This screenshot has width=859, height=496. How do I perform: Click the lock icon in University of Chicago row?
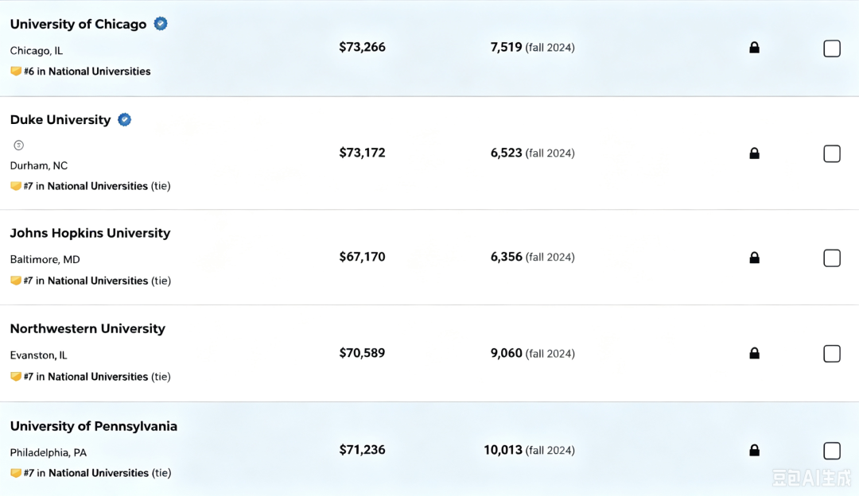point(754,47)
